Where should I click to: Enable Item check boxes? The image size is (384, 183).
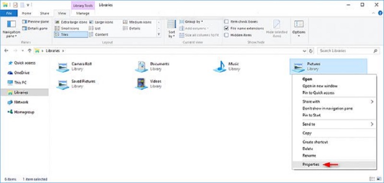(x=240, y=22)
